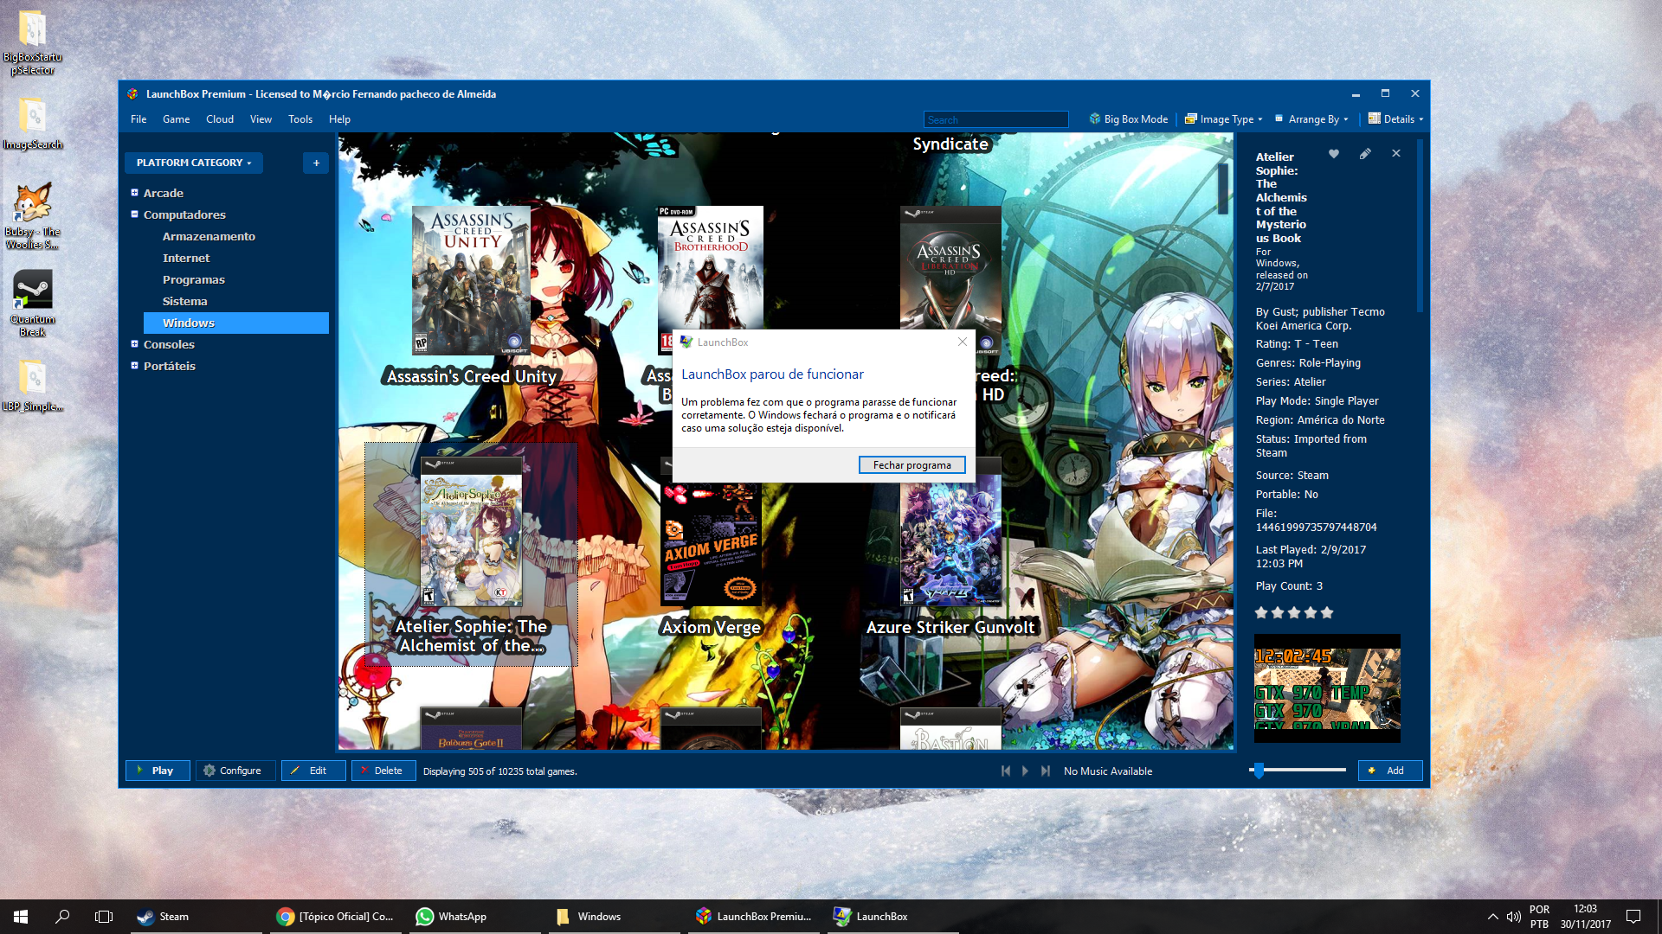Open BigBoxStartupSelector desktop folder
The width and height of the screenshot is (1662, 934).
click(x=33, y=42)
